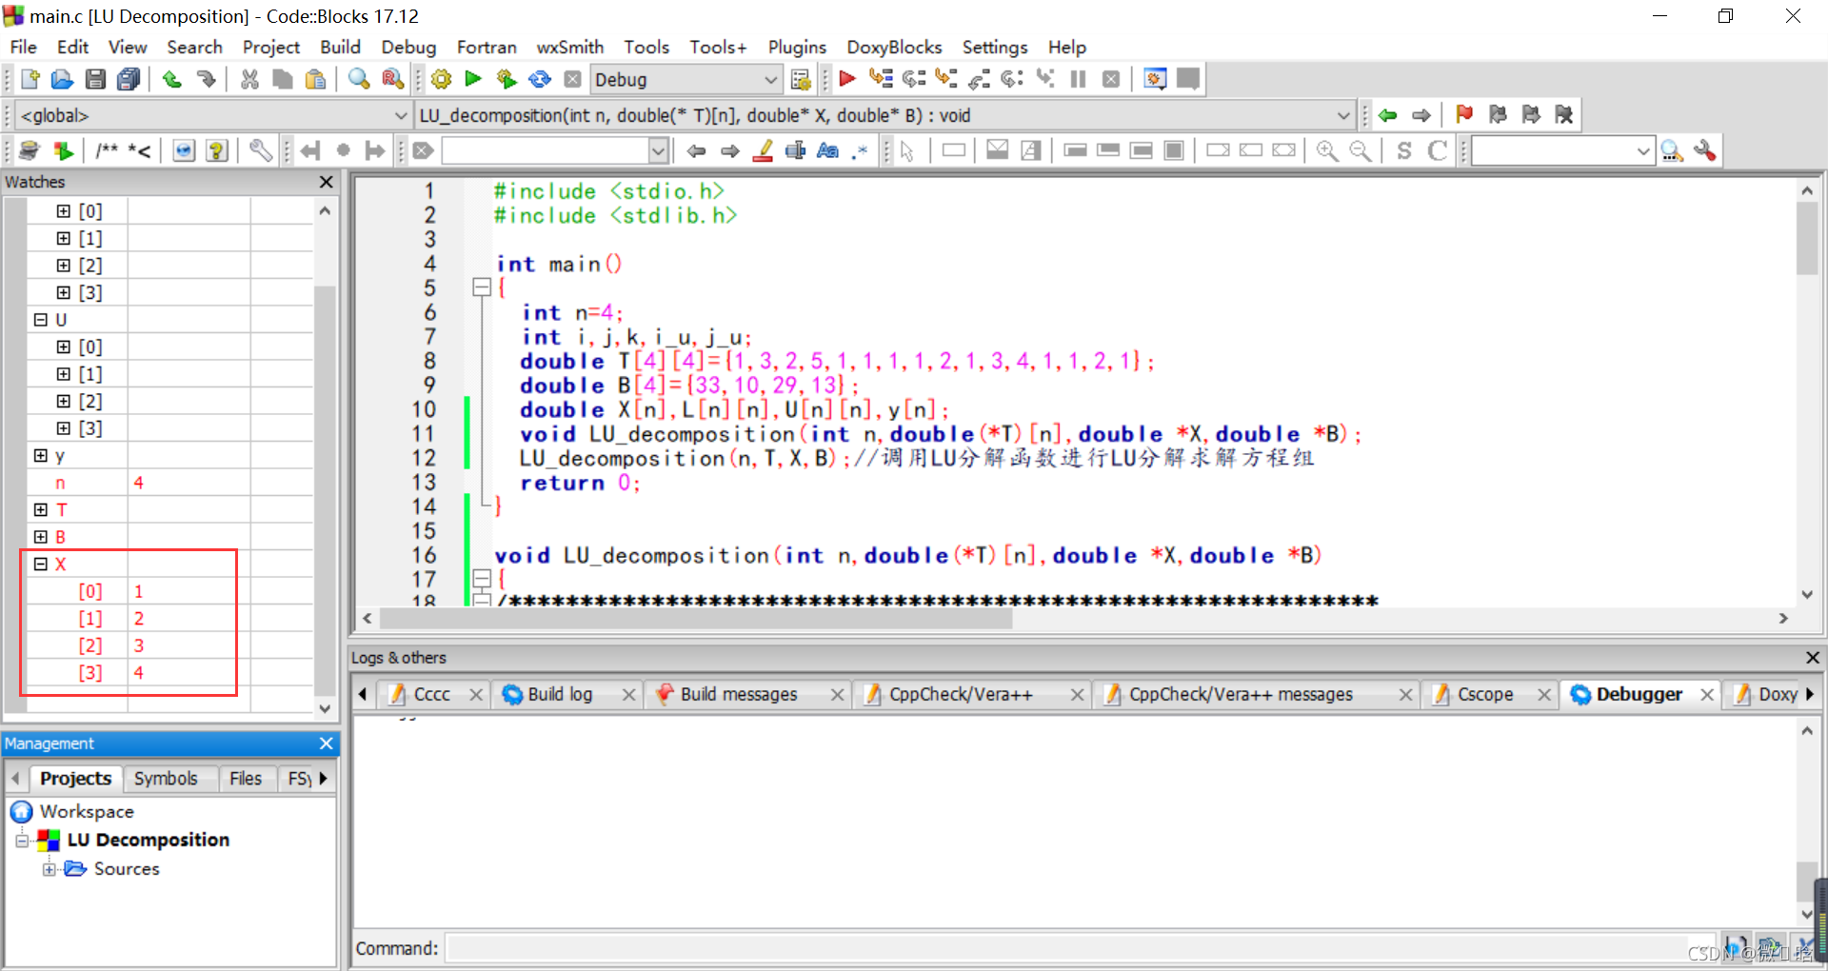Clear all bookmarks flag icon
The height and width of the screenshot is (971, 1828).
[1563, 115]
